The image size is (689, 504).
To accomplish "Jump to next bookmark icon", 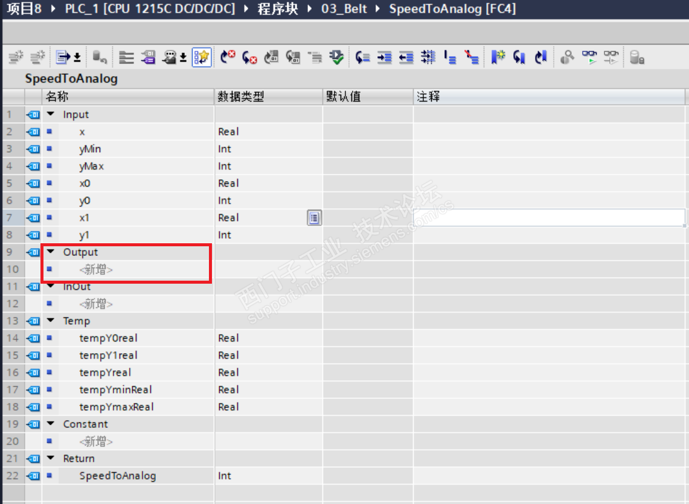I will 541,57.
